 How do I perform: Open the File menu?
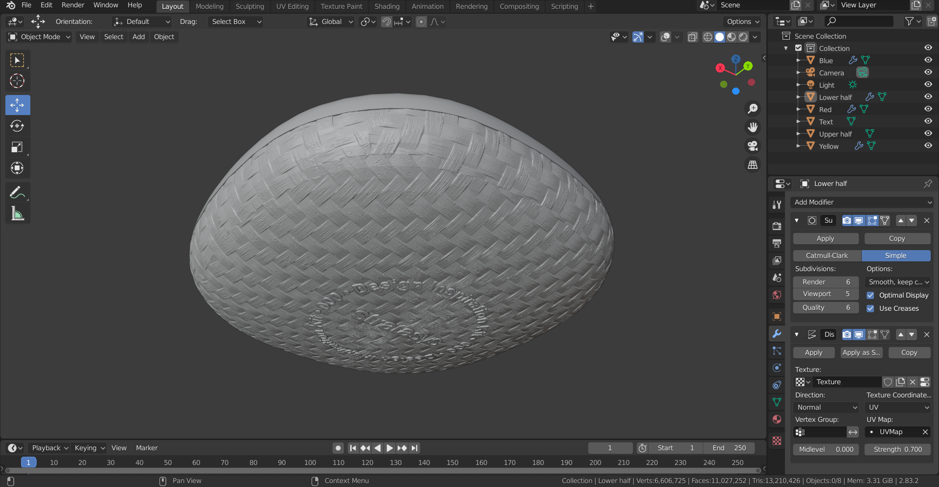[26, 5]
